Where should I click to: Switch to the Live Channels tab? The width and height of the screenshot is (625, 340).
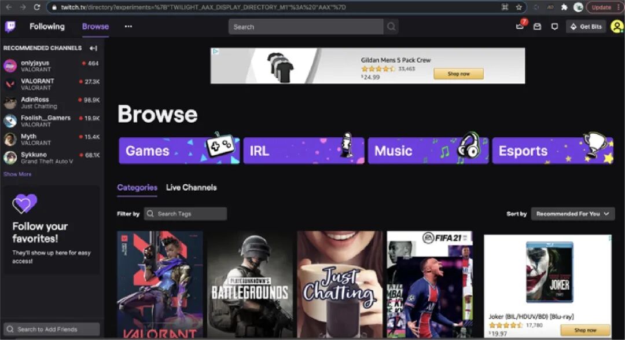192,188
